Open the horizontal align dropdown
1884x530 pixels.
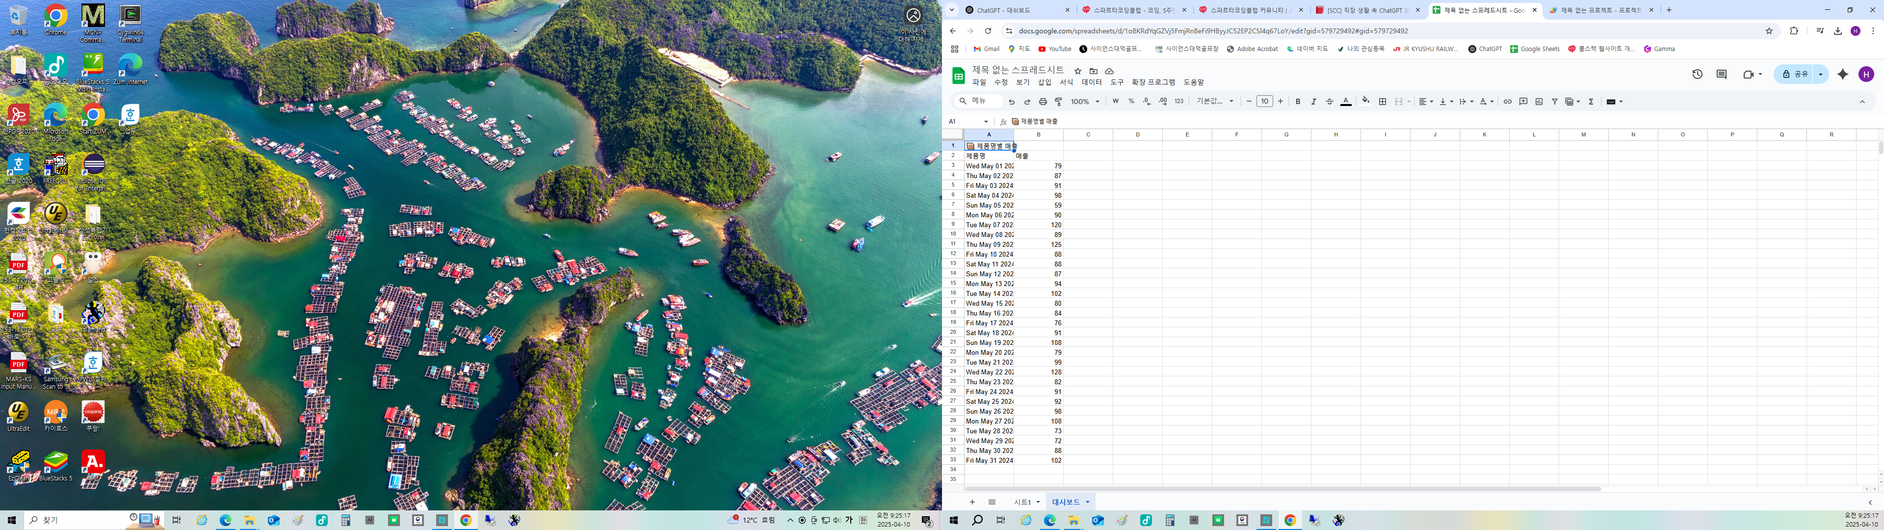tap(1426, 102)
